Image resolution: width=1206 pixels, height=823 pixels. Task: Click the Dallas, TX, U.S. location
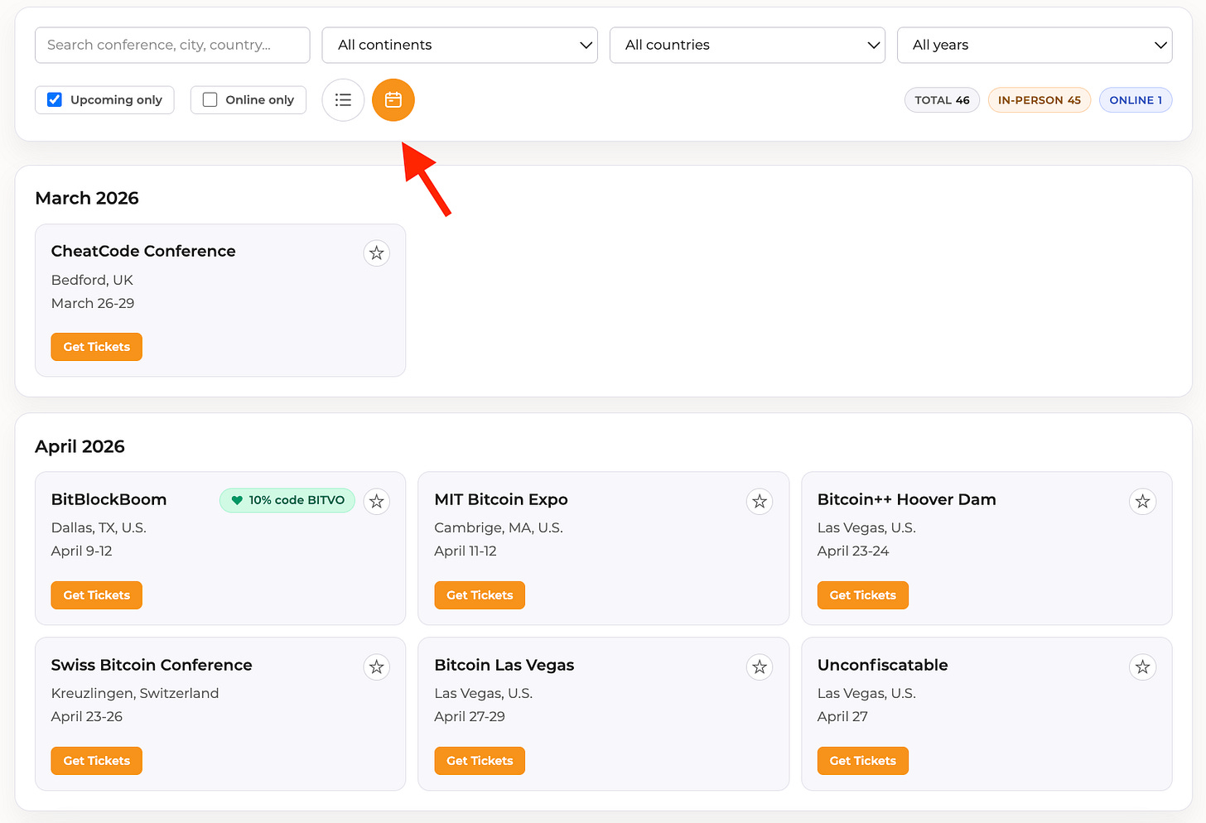[x=99, y=527]
